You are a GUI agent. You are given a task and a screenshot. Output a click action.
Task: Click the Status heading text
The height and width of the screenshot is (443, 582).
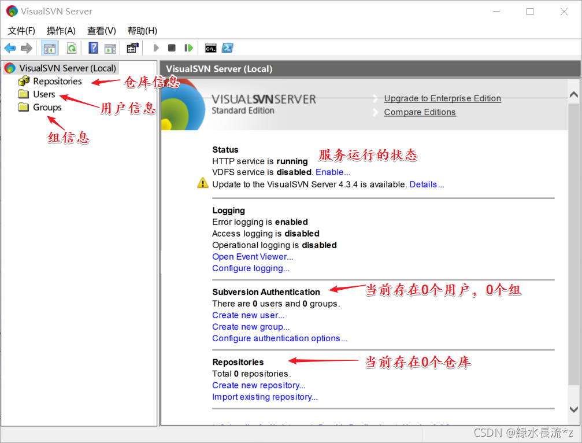point(225,150)
